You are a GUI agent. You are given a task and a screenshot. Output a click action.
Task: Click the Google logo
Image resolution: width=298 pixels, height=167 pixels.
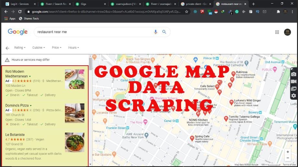18,32
